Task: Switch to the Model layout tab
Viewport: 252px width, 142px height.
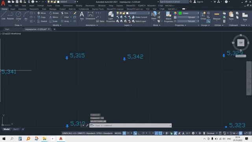Action: [x=6, y=129]
